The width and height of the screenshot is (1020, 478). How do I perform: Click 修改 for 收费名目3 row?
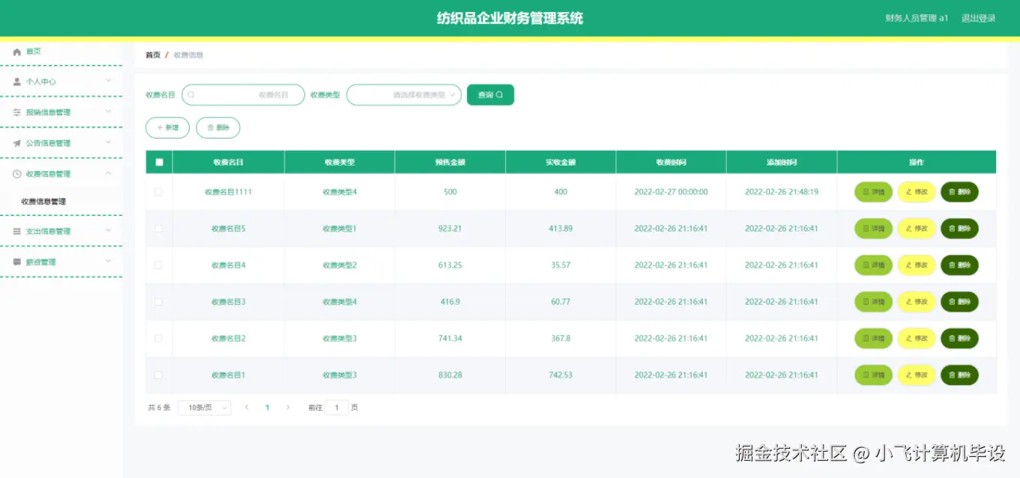pyautogui.click(x=917, y=302)
